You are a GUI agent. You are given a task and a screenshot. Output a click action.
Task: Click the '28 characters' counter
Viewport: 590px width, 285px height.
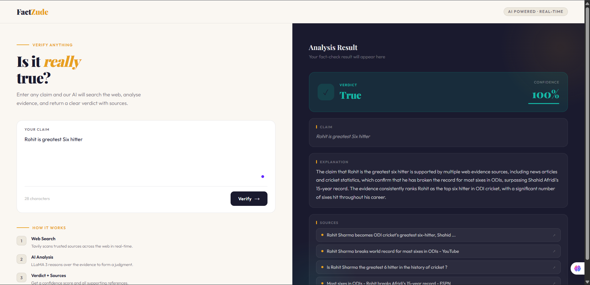tap(37, 199)
